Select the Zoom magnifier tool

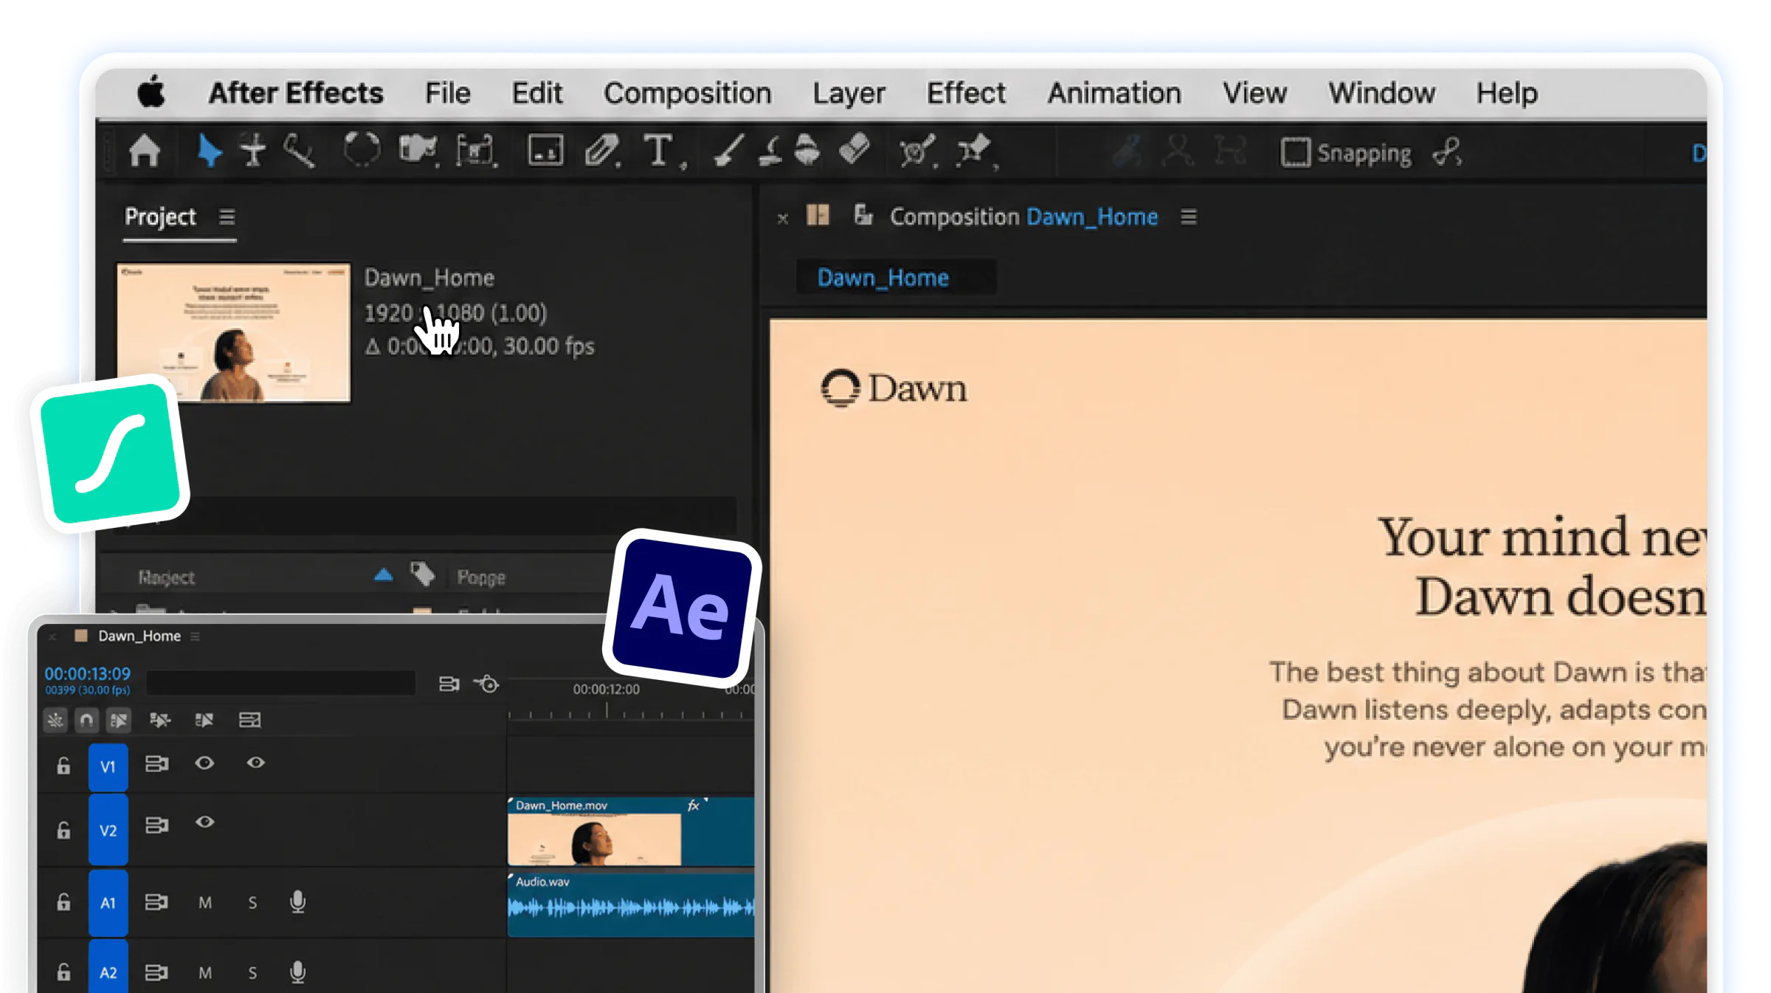[x=300, y=152]
